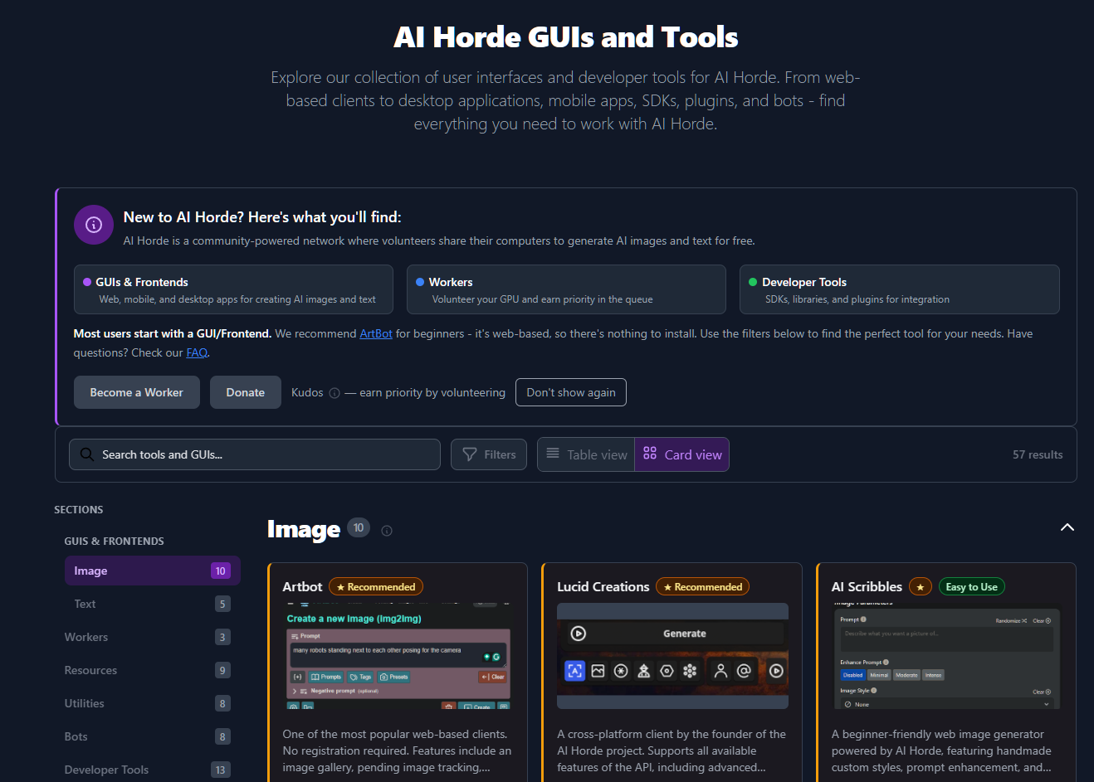Click the purple info circle icon in the welcome banner
Screen dimensions: 1094x782
click(x=94, y=225)
